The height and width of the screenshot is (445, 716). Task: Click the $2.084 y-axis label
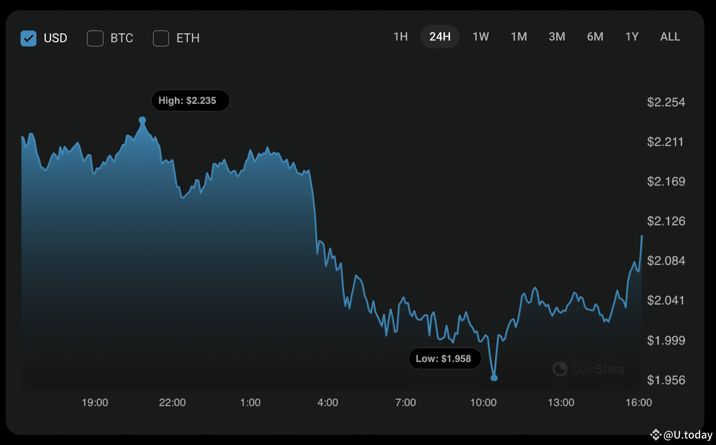(666, 261)
